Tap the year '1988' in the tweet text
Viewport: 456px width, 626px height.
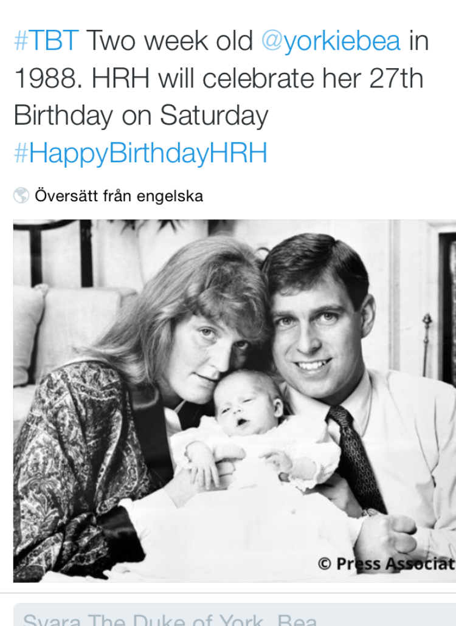tap(48, 78)
